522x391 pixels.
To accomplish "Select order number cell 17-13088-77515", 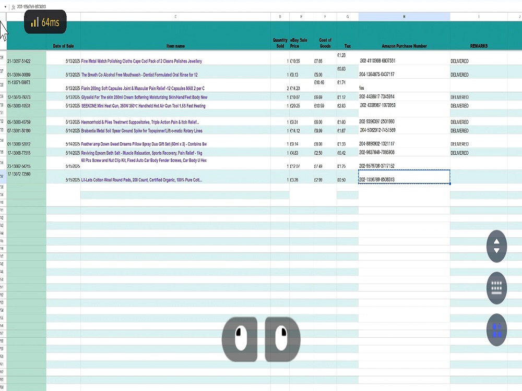I will point(26,152).
